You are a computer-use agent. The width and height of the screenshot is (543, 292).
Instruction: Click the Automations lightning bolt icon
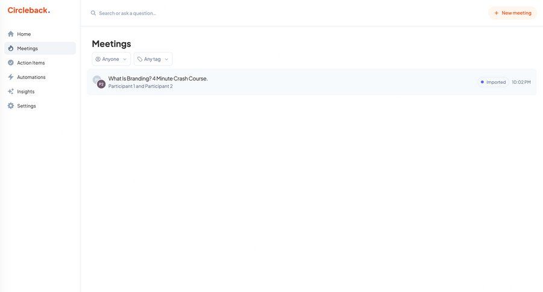click(11, 77)
